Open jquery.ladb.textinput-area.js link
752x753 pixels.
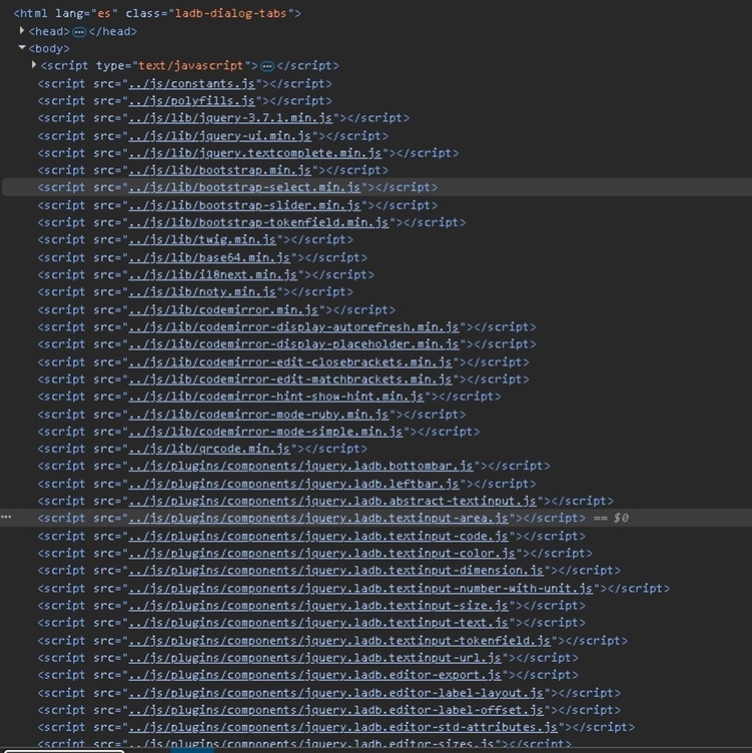(318, 518)
